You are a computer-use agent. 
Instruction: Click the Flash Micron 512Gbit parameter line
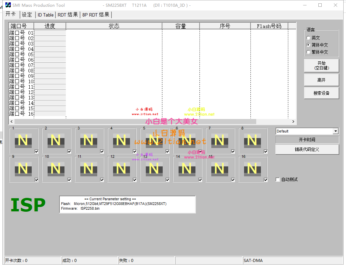click(x=114, y=204)
